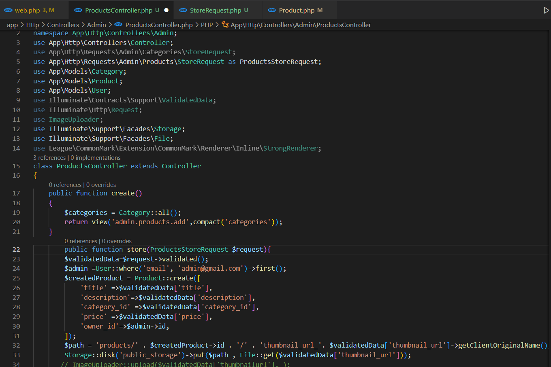
Task: Click the PHP icon in the breadcrumb bar
Action: tap(118, 25)
